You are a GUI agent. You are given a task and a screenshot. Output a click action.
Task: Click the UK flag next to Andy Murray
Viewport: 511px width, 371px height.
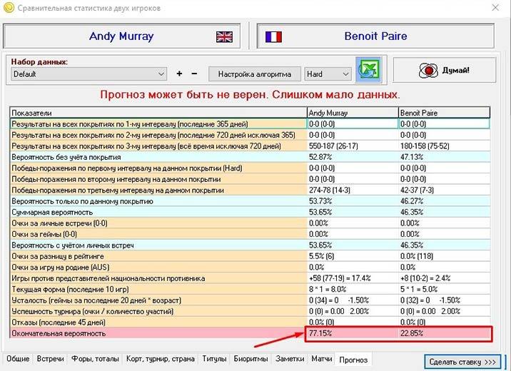[x=224, y=36]
